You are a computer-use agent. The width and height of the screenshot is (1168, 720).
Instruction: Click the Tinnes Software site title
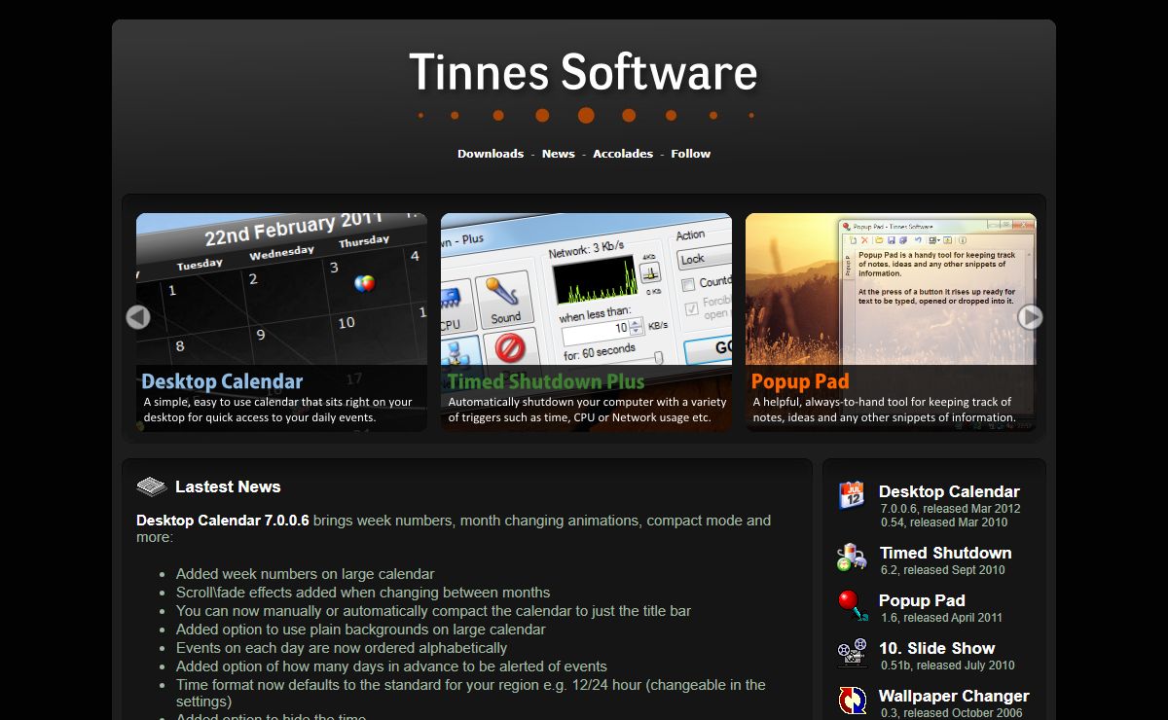point(583,73)
